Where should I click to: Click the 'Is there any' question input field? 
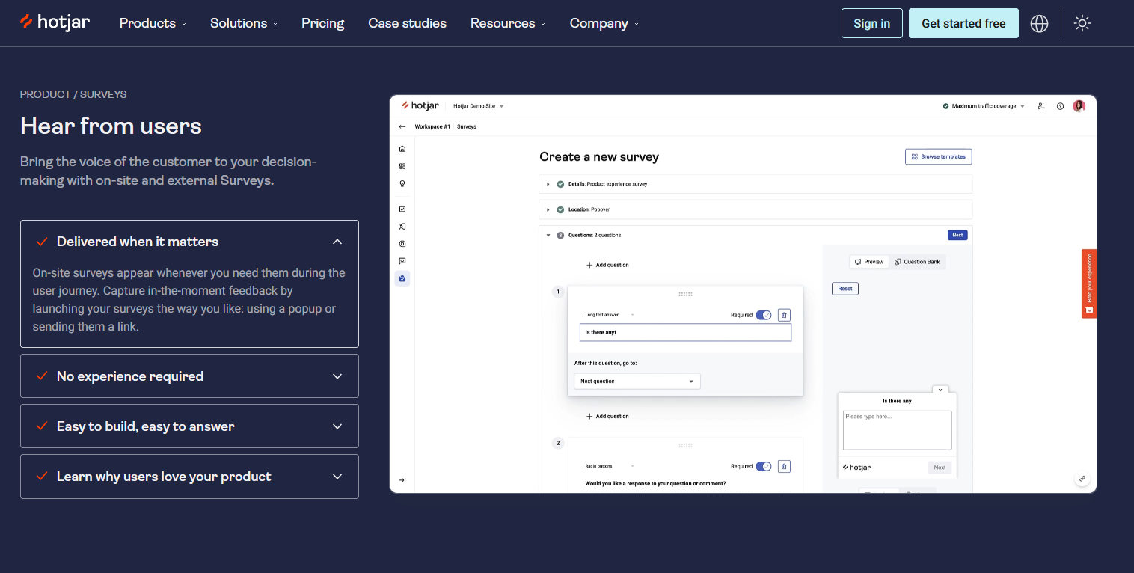[685, 332]
